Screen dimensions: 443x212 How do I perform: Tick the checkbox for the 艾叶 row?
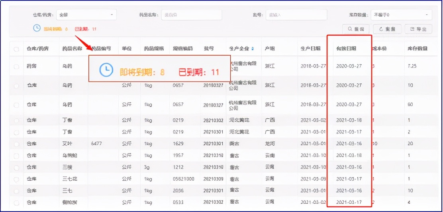click(16, 144)
